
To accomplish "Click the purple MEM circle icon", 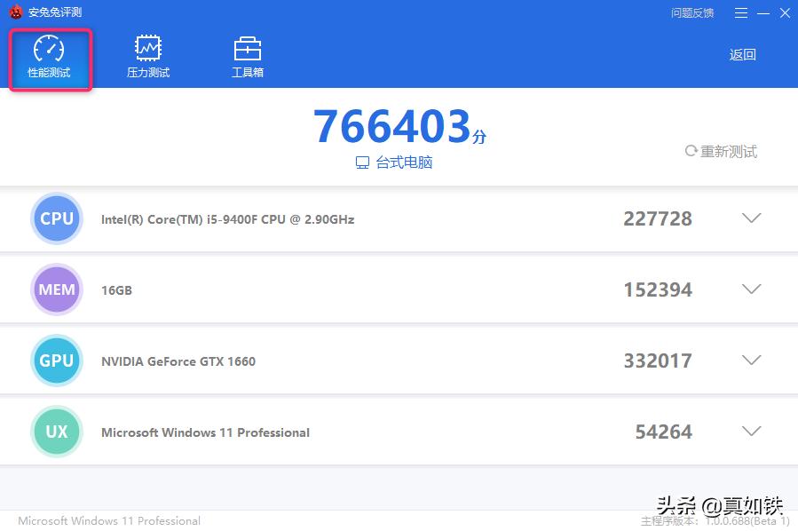I will [x=57, y=289].
